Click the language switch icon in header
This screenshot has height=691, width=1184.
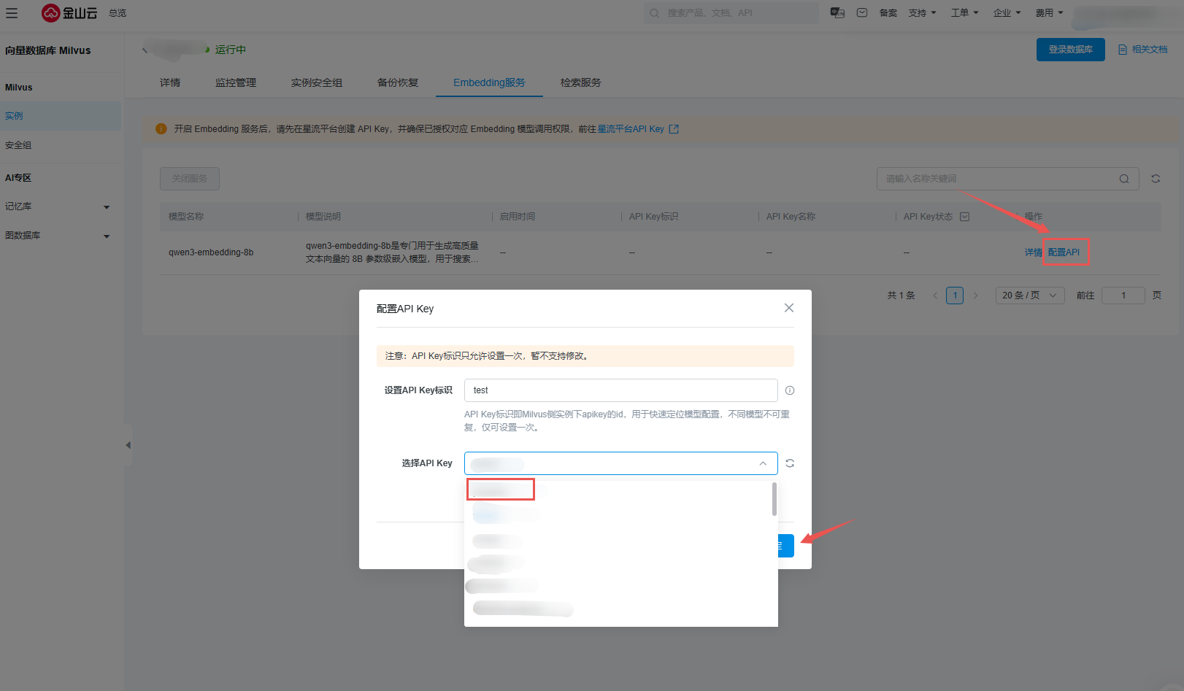click(x=837, y=13)
